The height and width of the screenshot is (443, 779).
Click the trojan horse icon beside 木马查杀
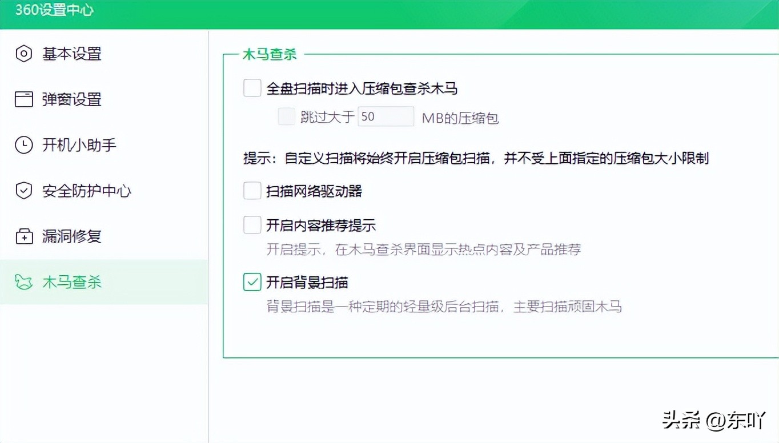click(x=23, y=282)
